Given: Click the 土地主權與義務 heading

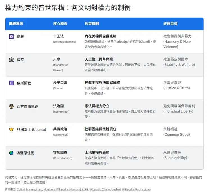Looking at the screenshot, I should [97, 152].
